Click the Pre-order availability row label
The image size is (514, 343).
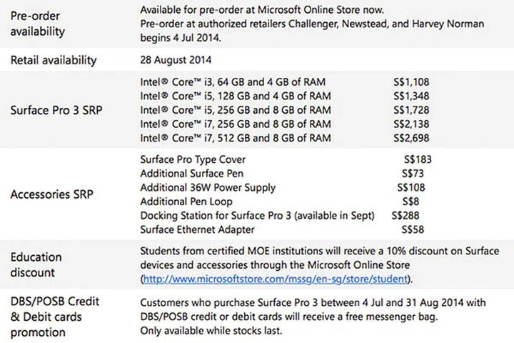(x=37, y=25)
